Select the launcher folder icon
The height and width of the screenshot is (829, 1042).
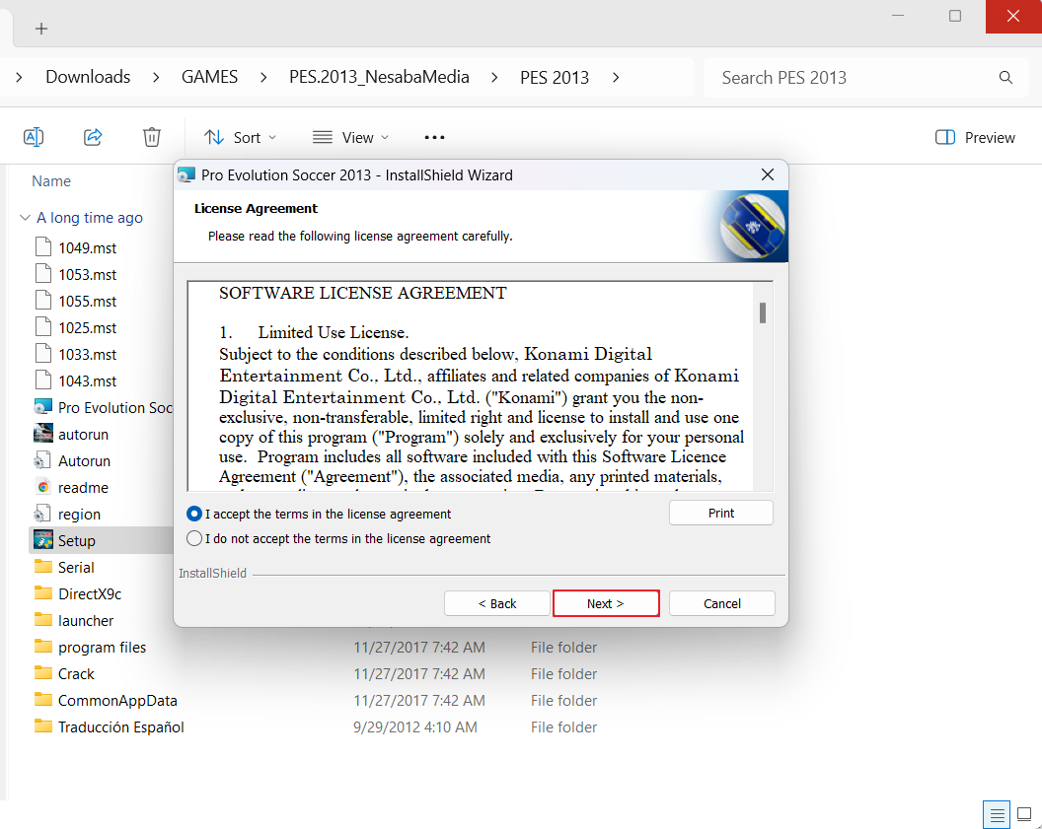(43, 620)
